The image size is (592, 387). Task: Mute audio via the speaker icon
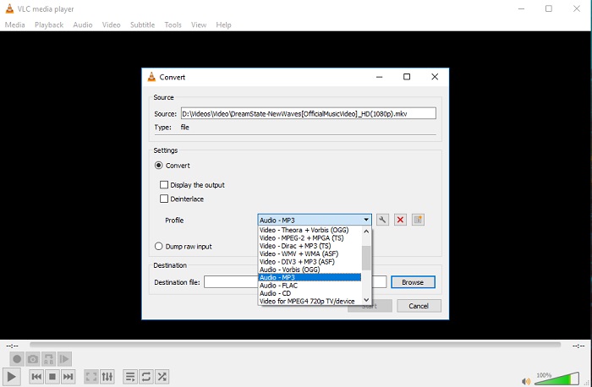click(x=525, y=381)
